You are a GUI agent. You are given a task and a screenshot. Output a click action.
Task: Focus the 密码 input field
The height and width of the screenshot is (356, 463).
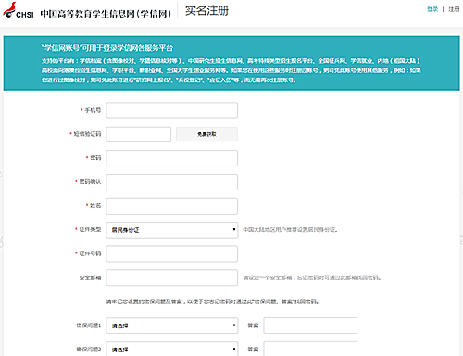[x=172, y=158]
